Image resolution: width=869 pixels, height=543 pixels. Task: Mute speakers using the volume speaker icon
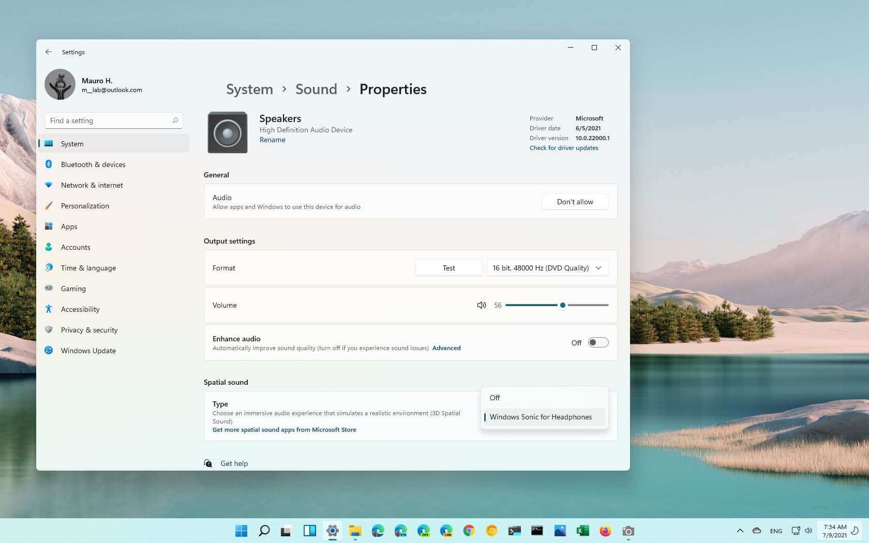click(481, 305)
